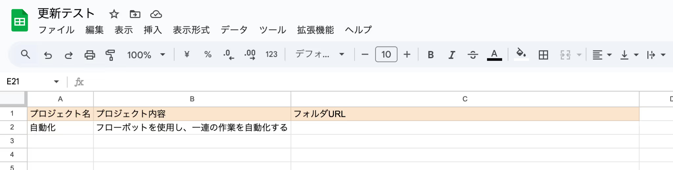Click the undo arrow icon
Screen dimensions: 673x170
click(48, 55)
